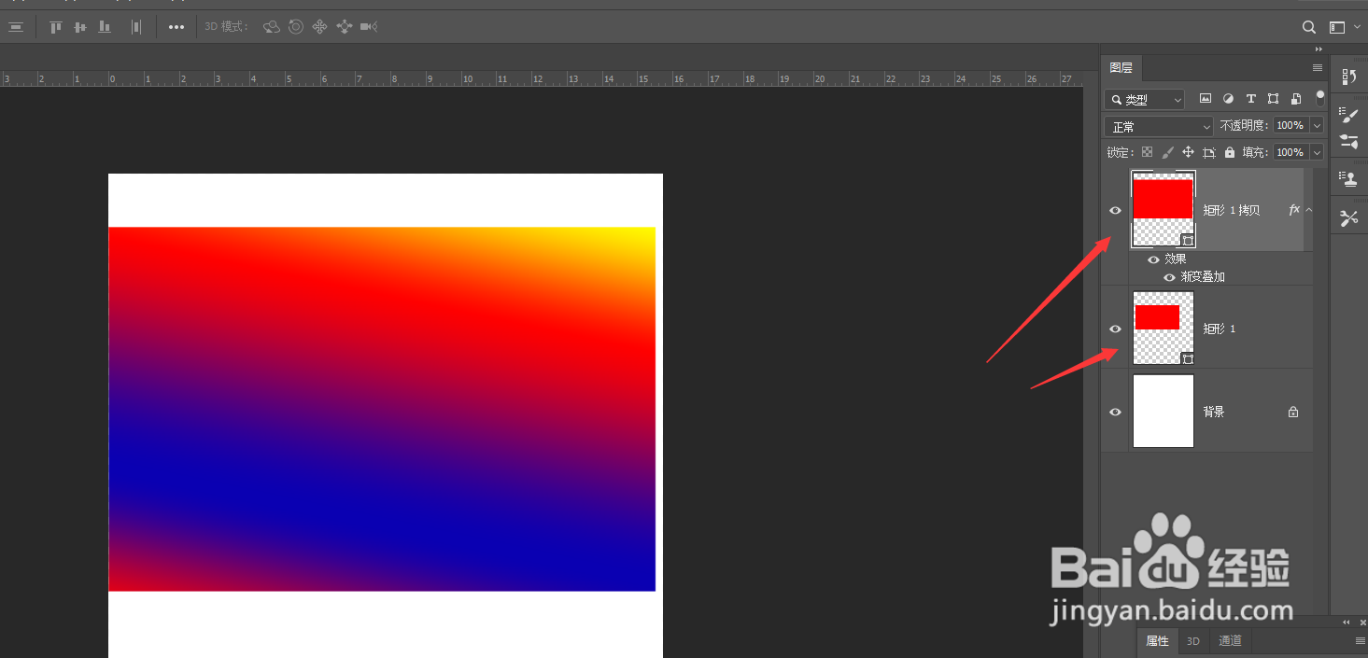The width and height of the screenshot is (1368, 658).
Task: Open Clone Source panel icon
Action: coord(1348,179)
